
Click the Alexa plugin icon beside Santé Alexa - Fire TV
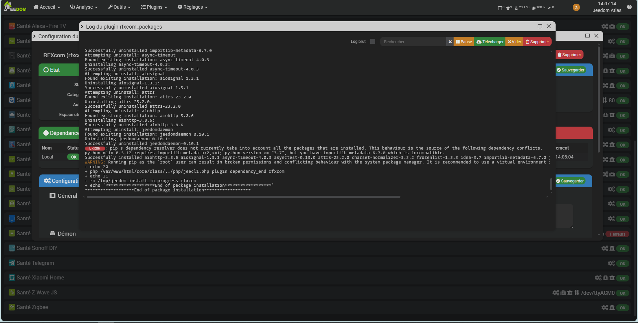(x=12, y=26)
